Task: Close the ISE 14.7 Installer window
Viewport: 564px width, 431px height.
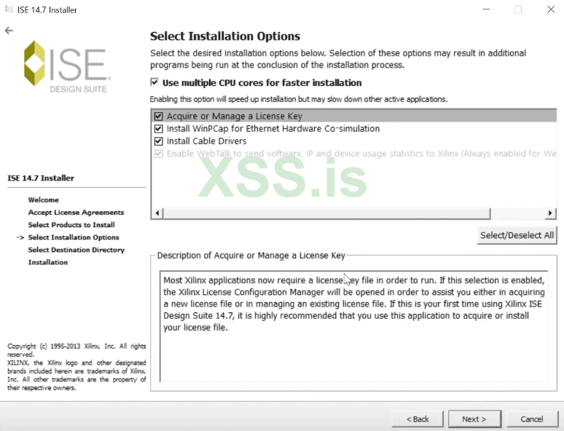Action: (x=551, y=9)
